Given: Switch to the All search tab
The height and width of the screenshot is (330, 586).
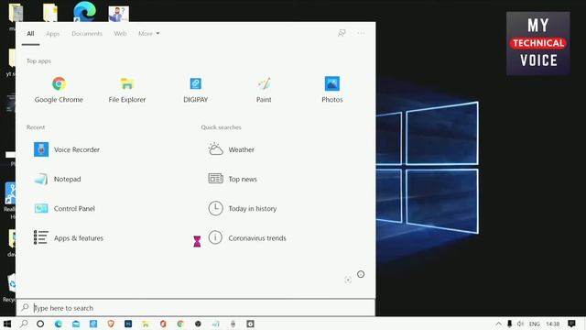Looking at the screenshot, I should (30, 34).
